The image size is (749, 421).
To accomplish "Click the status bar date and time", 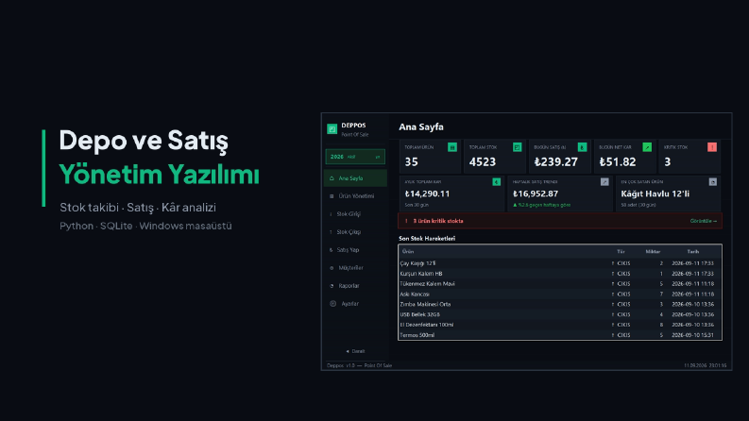I will point(705,365).
